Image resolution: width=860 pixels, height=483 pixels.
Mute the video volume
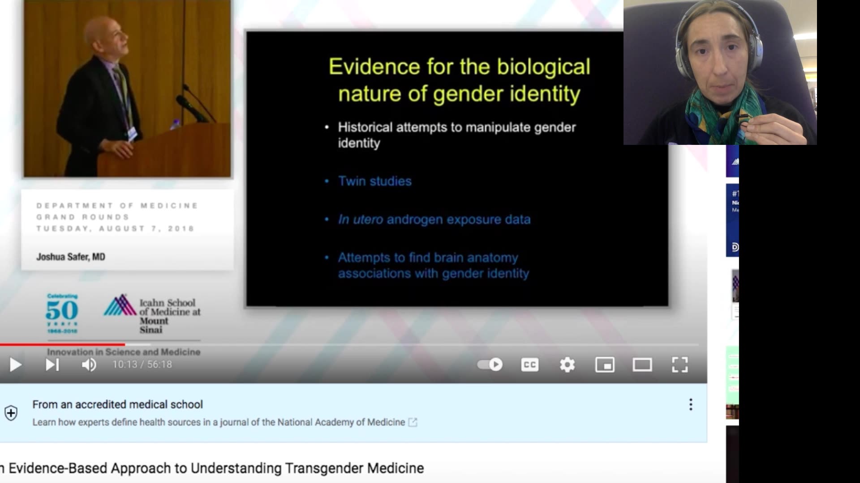89,365
